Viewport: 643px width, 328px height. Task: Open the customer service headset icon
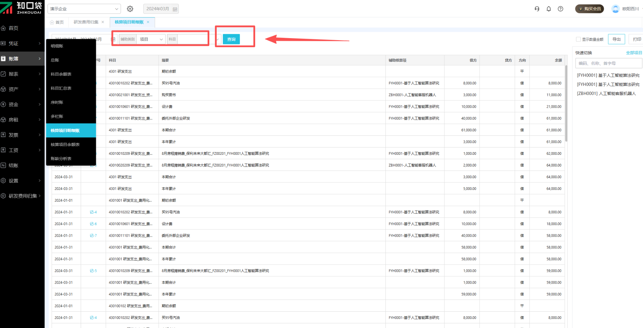(537, 9)
